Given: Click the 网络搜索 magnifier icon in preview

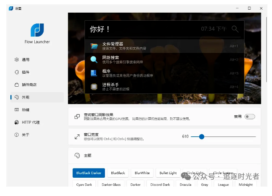Looking at the screenshot, I should [x=94, y=60].
